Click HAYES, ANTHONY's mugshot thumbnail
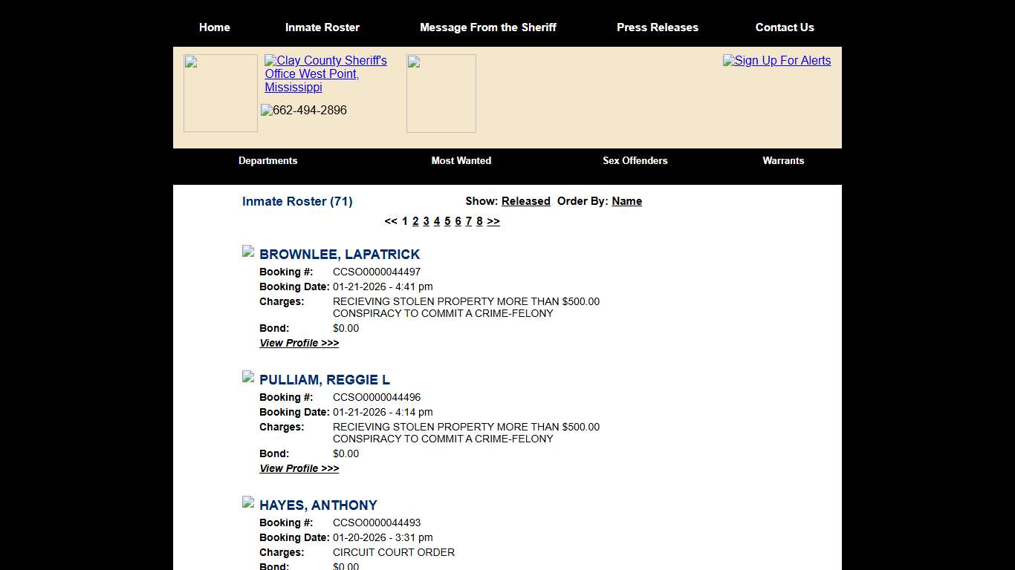Screen dimensions: 1015x570 click(248, 502)
